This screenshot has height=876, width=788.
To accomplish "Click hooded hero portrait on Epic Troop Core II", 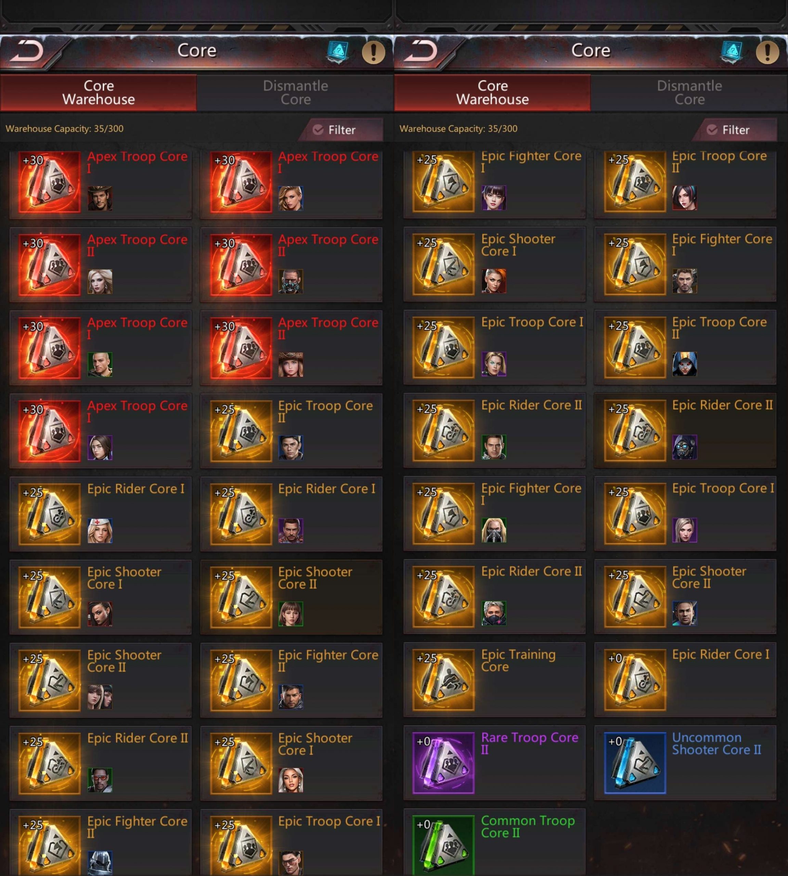I will (x=685, y=364).
